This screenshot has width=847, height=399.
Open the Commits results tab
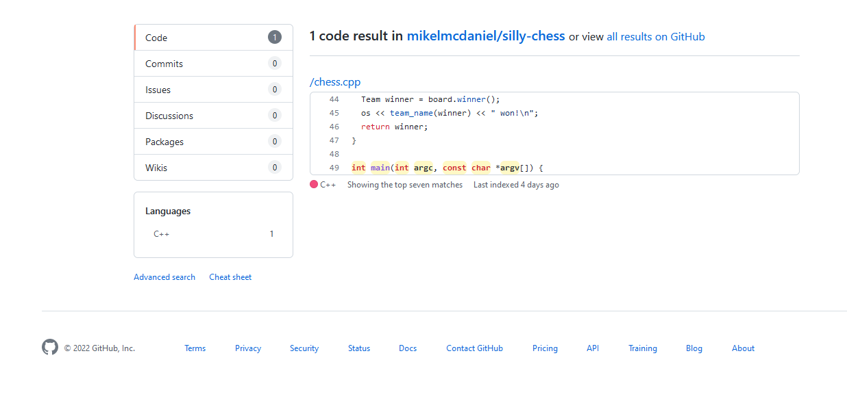point(213,64)
